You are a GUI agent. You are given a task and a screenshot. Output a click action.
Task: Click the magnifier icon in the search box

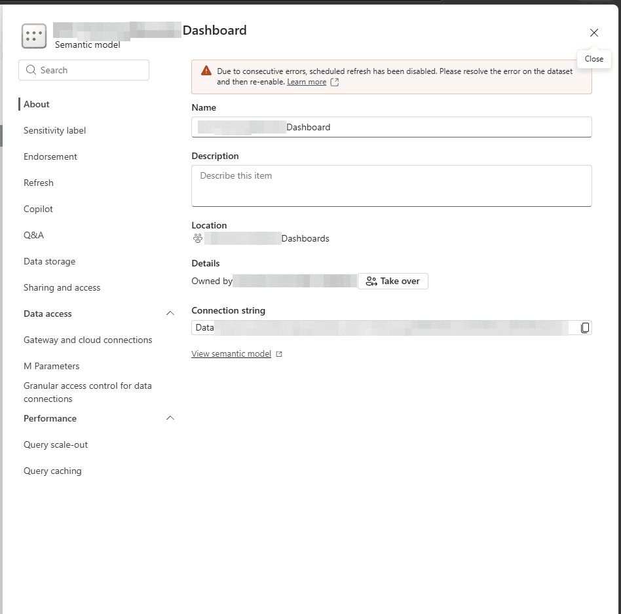pos(31,70)
